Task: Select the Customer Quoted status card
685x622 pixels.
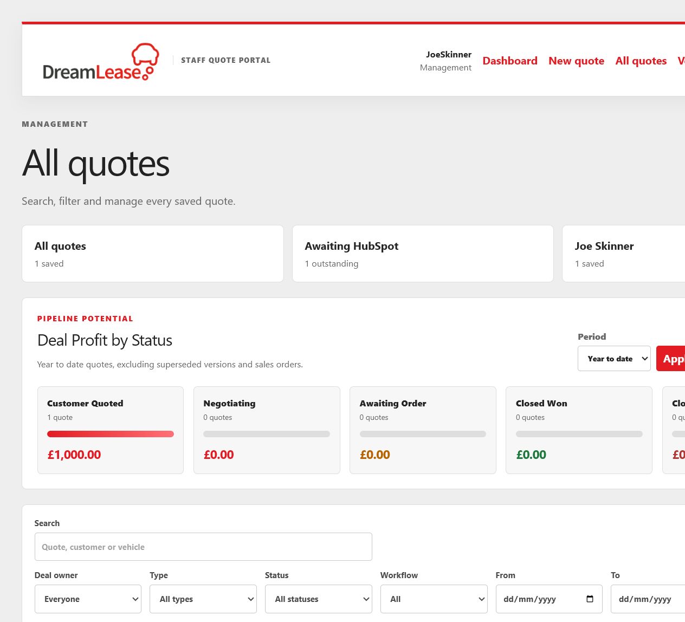Action: pyautogui.click(x=111, y=430)
